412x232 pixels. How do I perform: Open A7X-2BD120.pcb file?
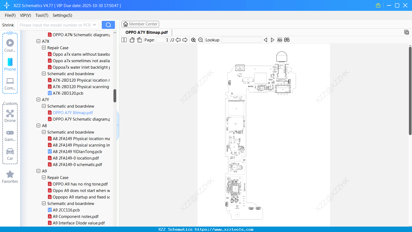68,93
